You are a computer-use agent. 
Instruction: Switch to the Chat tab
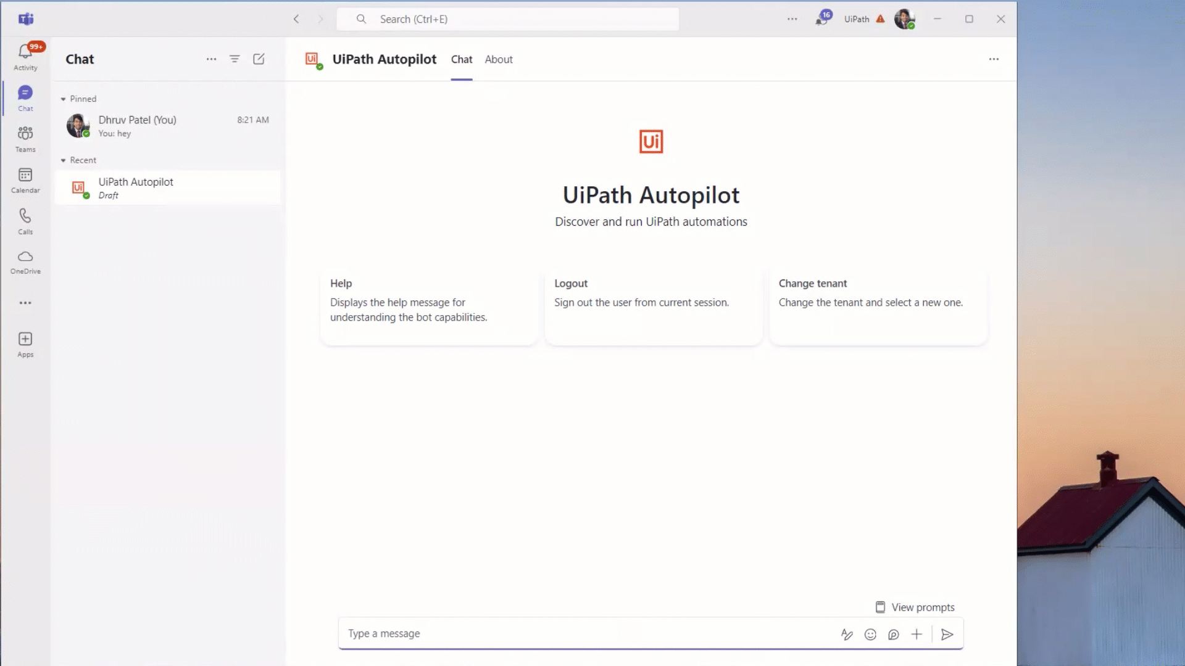tap(462, 59)
